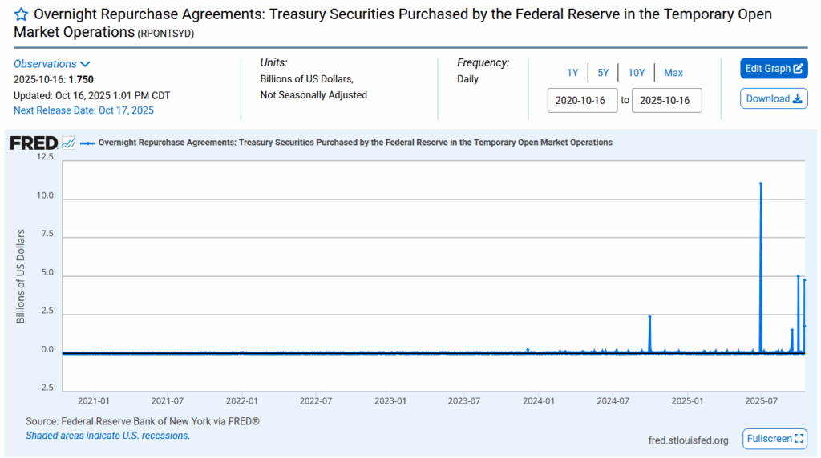Select the 5Y time range

point(603,73)
